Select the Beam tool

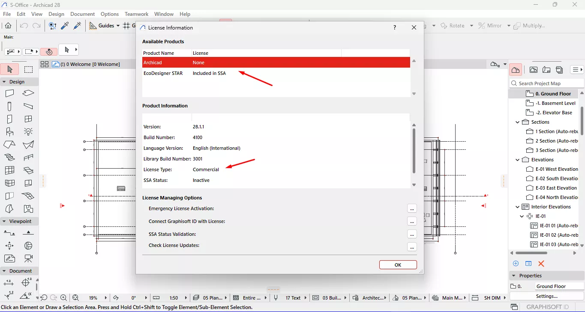[x=28, y=106]
